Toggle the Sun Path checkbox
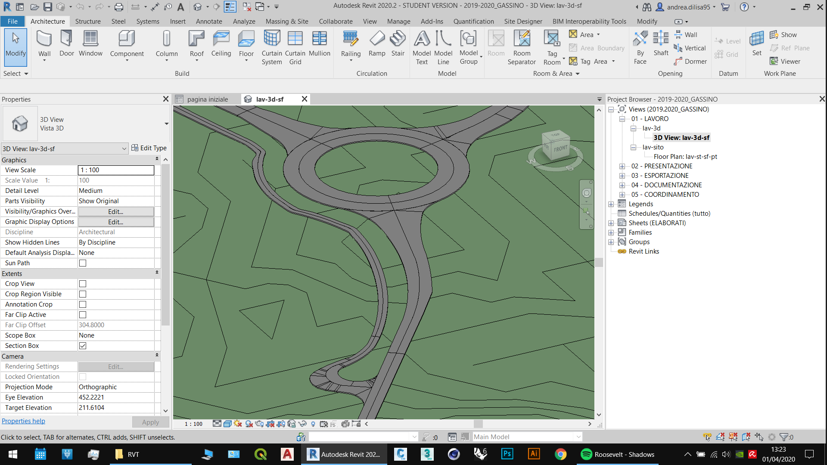Viewport: 827px width, 465px height. coord(83,263)
